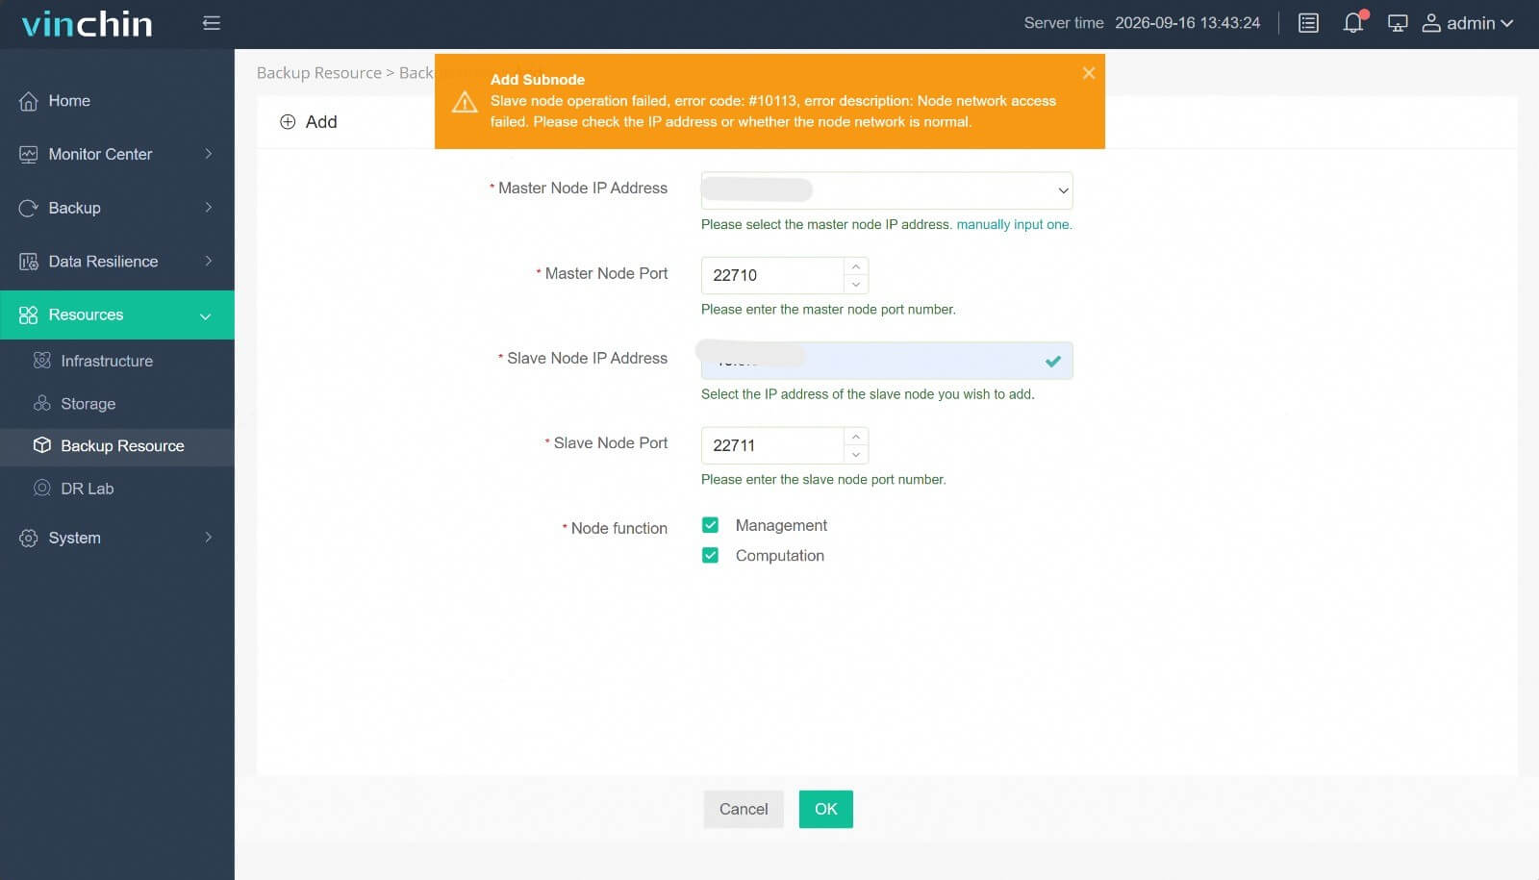Expand the Data Resilience menu
Image resolution: width=1539 pixels, height=880 pixels.
tap(117, 262)
